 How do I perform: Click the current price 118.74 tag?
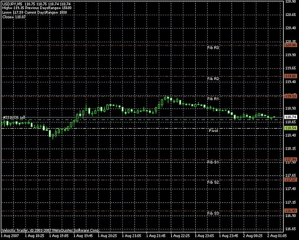tap(290, 117)
